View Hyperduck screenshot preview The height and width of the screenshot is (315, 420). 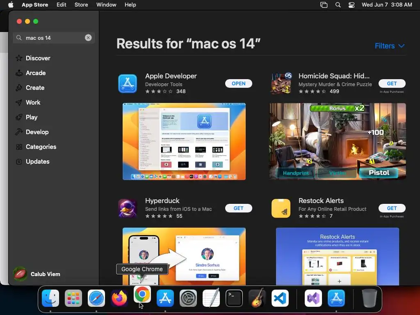click(x=184, y=256)
